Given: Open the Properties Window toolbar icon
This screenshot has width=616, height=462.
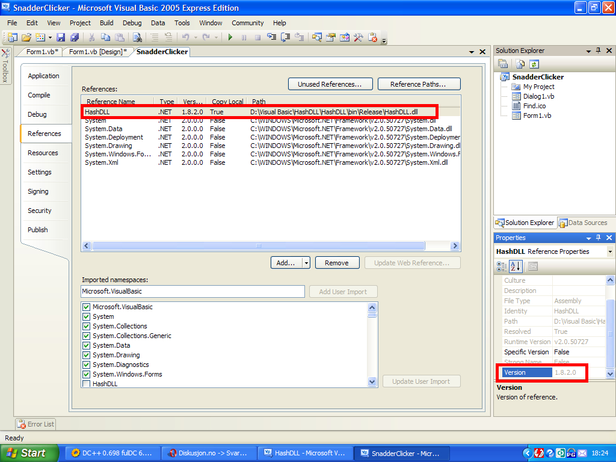Looking at the screenshot, I should (x=331, y=37).
